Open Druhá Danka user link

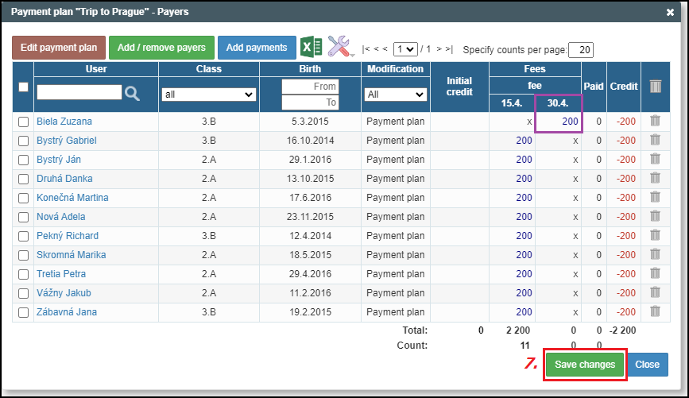coord(64,179)
